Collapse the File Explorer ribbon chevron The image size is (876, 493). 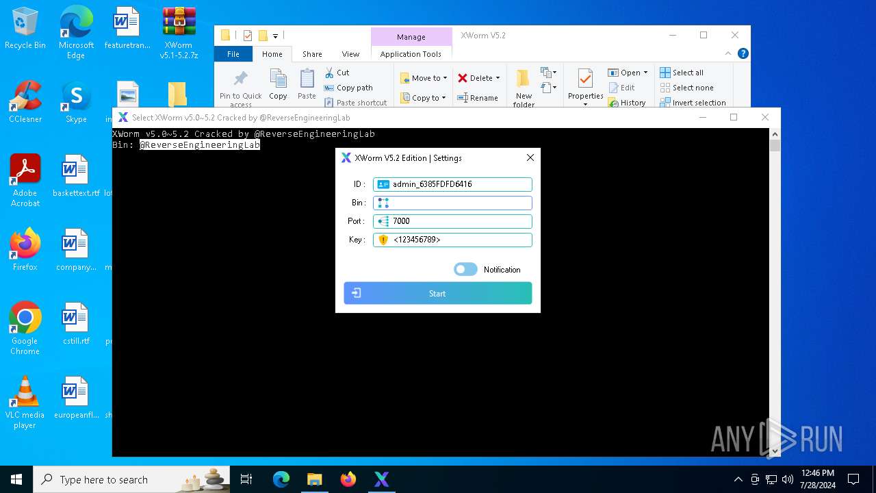click(x=728, y=53)
